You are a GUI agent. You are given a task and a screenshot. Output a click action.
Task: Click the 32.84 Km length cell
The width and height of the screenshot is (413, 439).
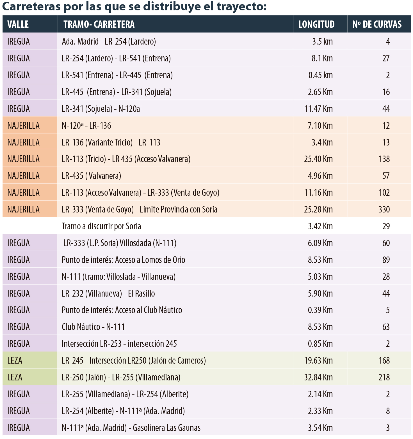318,377
